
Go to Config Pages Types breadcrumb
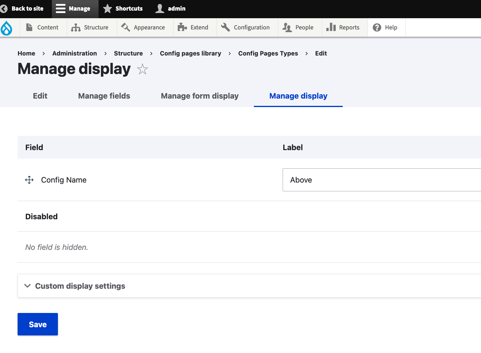[x=268, y=53]
